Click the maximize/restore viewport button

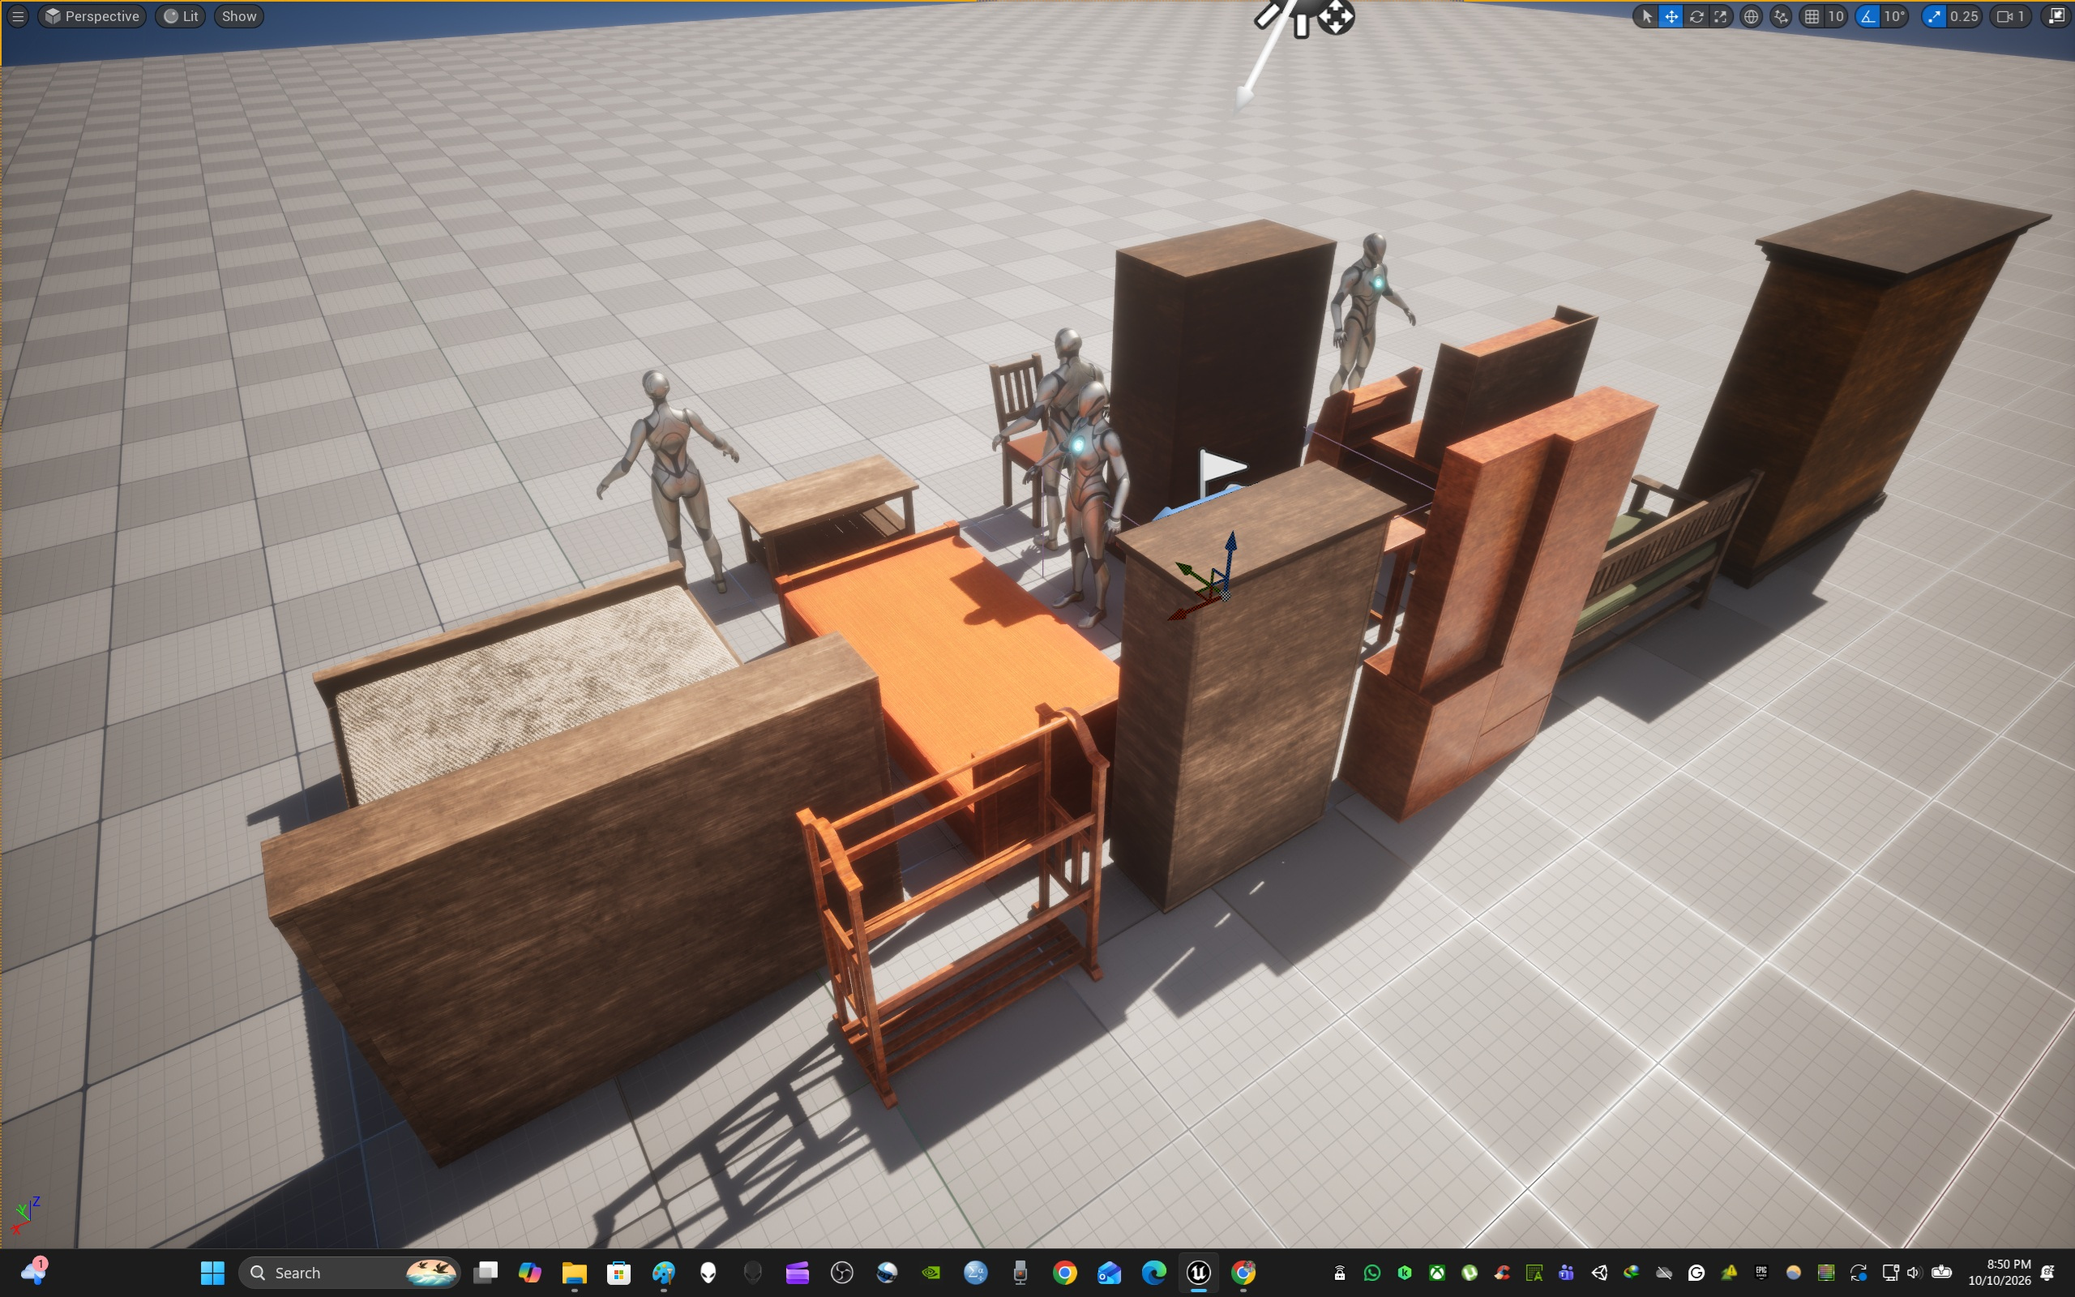pos(2056,16)
